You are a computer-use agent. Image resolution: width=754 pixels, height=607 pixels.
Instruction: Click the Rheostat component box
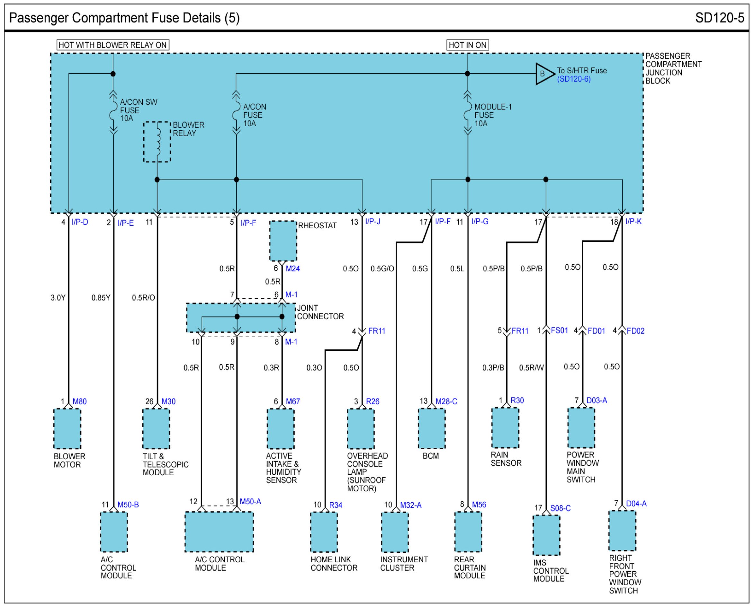point(283,241)
